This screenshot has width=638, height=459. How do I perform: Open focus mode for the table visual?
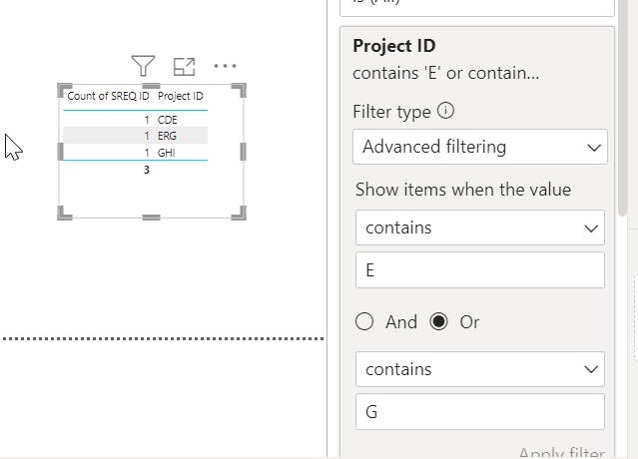(185, 66)
